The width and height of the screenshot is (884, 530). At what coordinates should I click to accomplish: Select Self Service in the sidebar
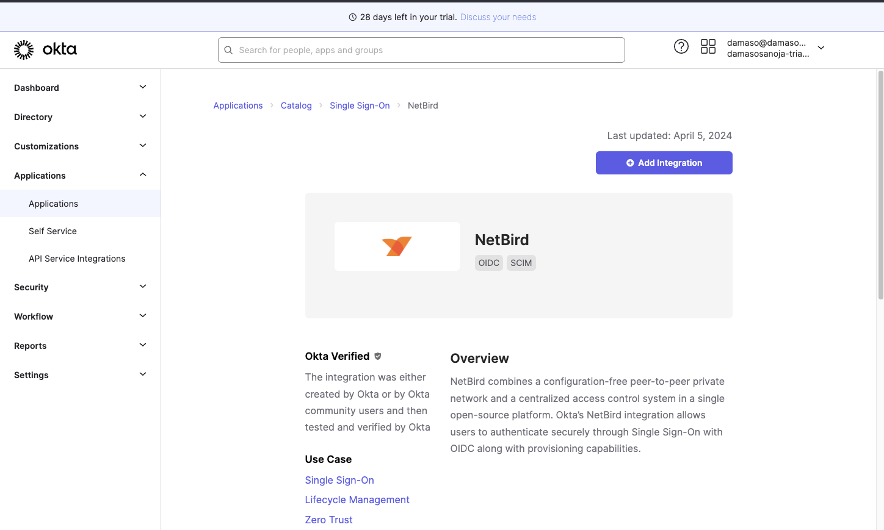[53, 231]
